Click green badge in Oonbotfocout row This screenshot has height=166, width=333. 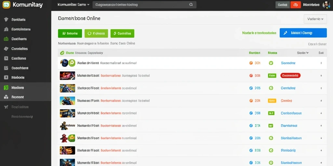[271, 113]
